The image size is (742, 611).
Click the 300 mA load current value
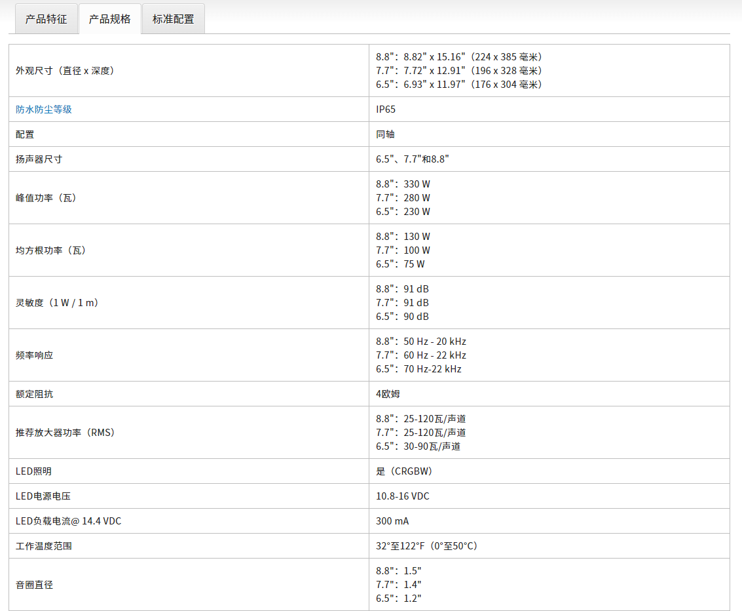click(x=392, y=521)
